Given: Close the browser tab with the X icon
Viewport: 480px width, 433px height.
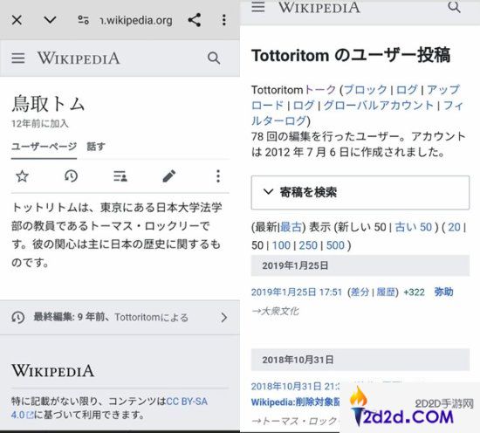Looking at the screenshot, I should [17, 21].
